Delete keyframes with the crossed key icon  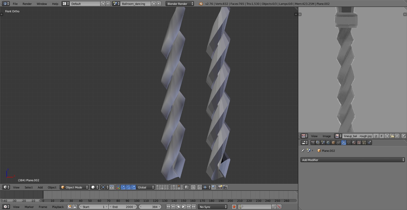[x=279, y=207]
